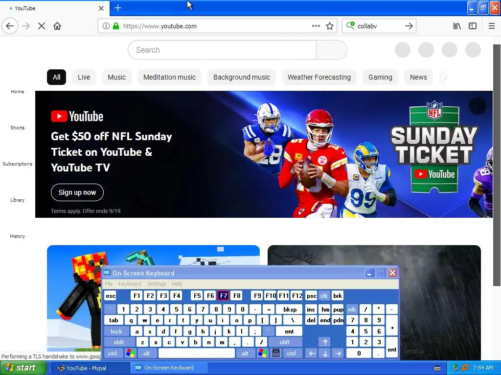Open the browser home page icon
The image size is (501, 375).
point(57,26)
